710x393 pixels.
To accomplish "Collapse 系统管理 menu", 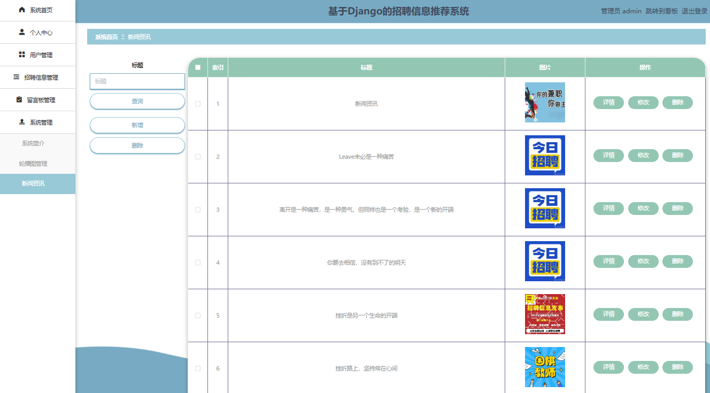I will (x=37, y=122).
